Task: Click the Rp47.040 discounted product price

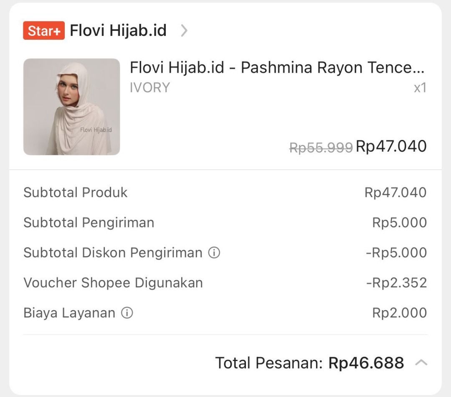Action: [x=391, y=146]
